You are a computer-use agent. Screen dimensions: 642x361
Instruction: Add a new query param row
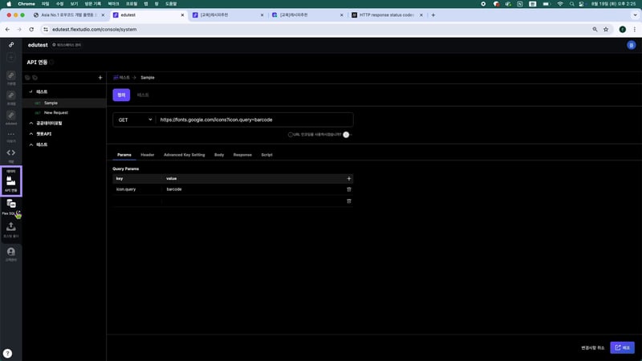[348, 178]
